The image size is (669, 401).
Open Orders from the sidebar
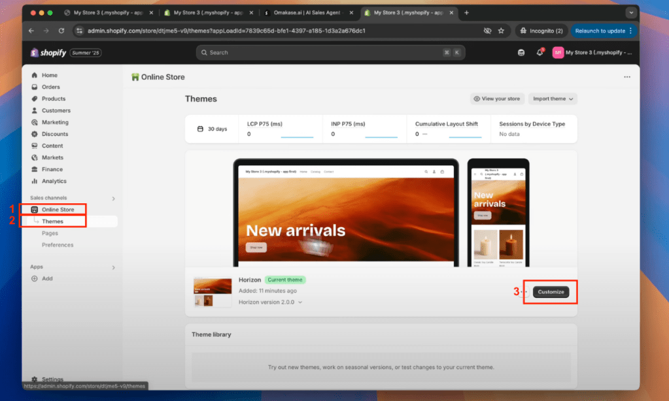50,87
